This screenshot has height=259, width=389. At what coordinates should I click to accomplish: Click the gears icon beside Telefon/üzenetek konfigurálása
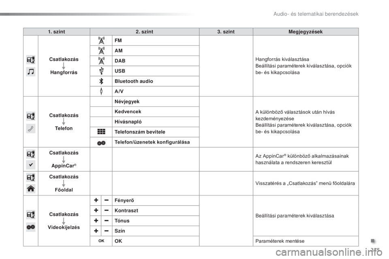(101, 143)
